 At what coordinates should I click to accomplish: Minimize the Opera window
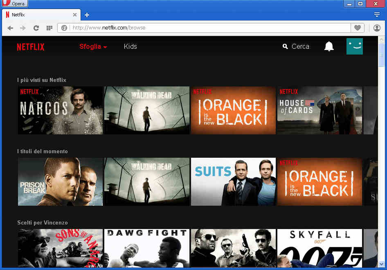(349, 4)
